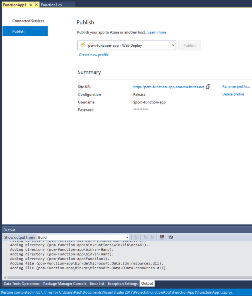Image resolution: width=252 pixels, height=296 pixels.
Task: Select Publish in the left sidebar
Action: tap(25, 31)
